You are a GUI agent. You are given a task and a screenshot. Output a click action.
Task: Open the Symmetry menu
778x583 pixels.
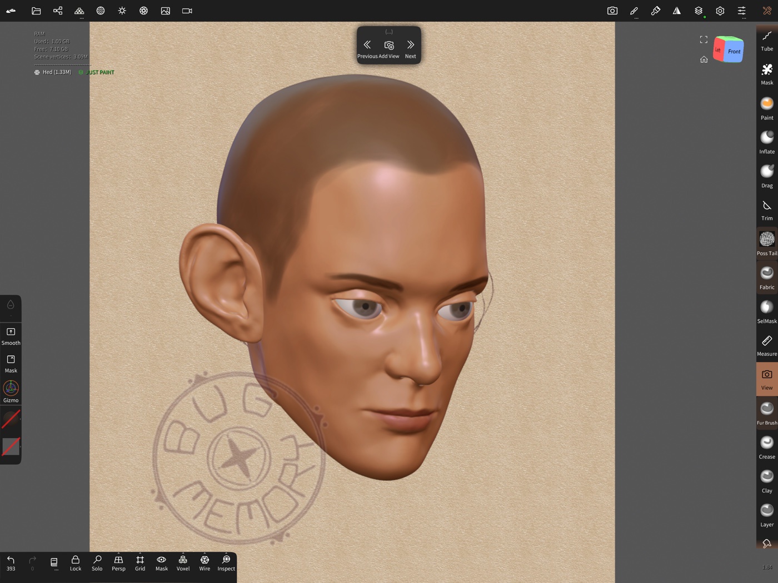coord(677,11)
